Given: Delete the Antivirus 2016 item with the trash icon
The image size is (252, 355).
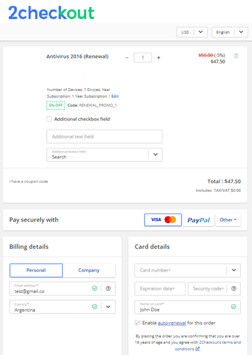Looking at the screenshot, I should click(x=236, y=56).
